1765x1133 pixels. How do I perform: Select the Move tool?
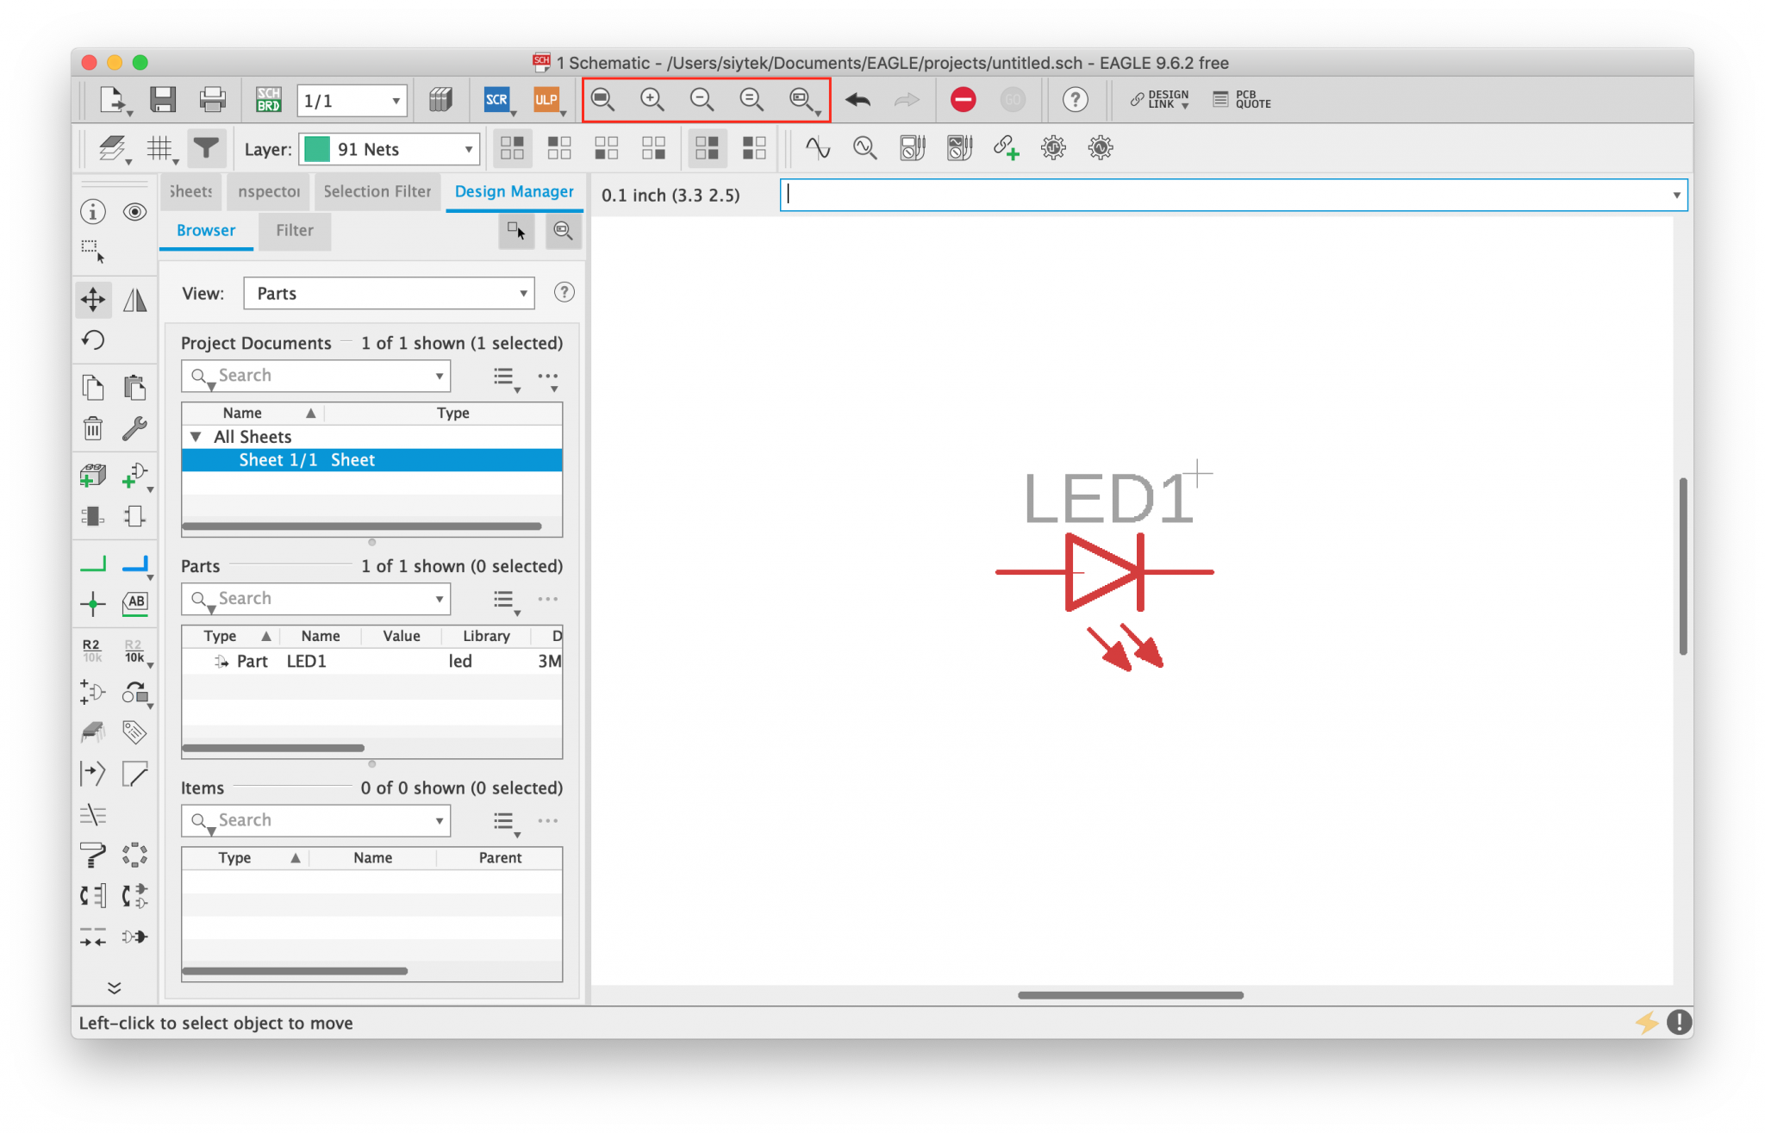93,299
